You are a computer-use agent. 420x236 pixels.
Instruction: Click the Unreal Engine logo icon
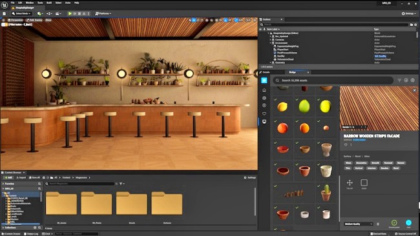point(5,5)
